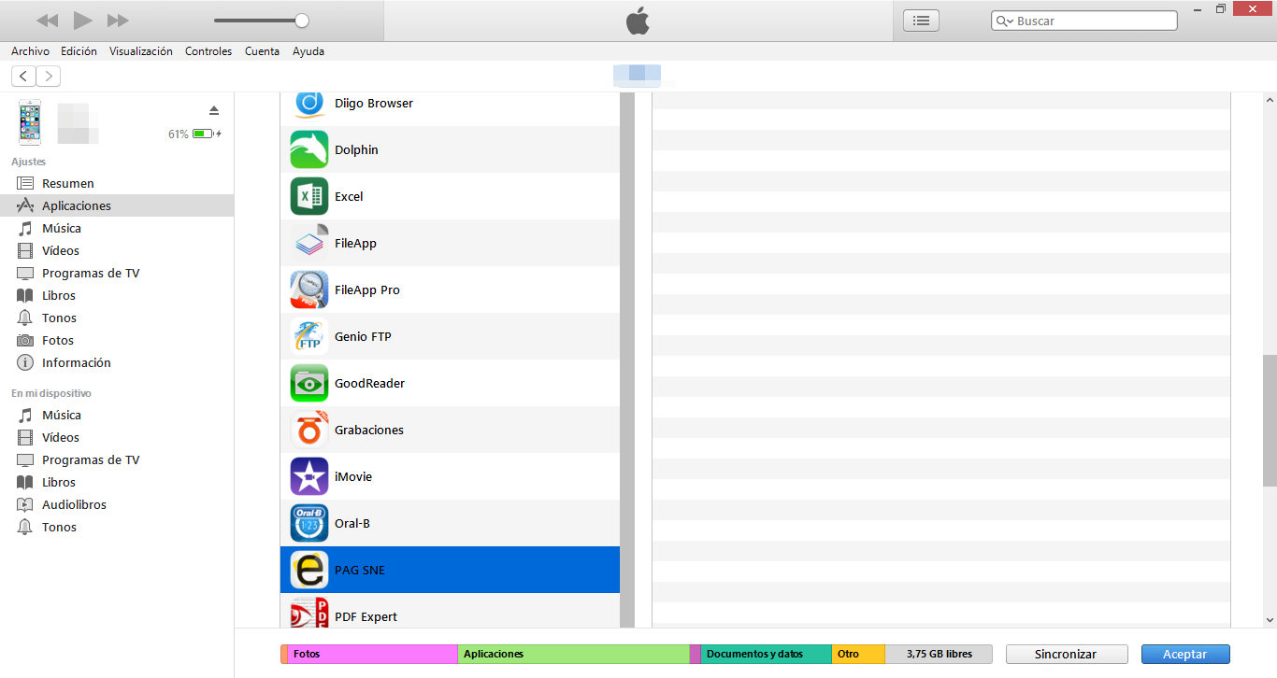Open Vídeos under Ajustes
This screenshot has width=1277, height=678.
tap(117, 250)
